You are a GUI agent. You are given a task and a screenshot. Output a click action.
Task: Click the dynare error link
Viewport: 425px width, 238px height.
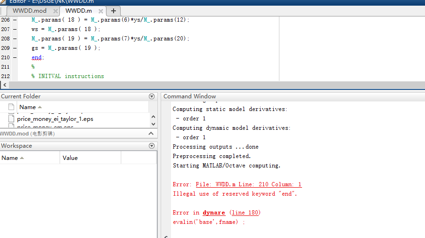click(x=213, y=213)
